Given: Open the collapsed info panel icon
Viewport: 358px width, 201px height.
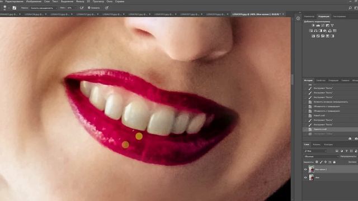Looking at the screenshot, I should tap(298, 18).
